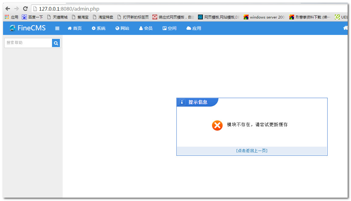This screenshot has height=201, width=351.
Task: Open the 应用 applications menu
Action: coord(194,28)
